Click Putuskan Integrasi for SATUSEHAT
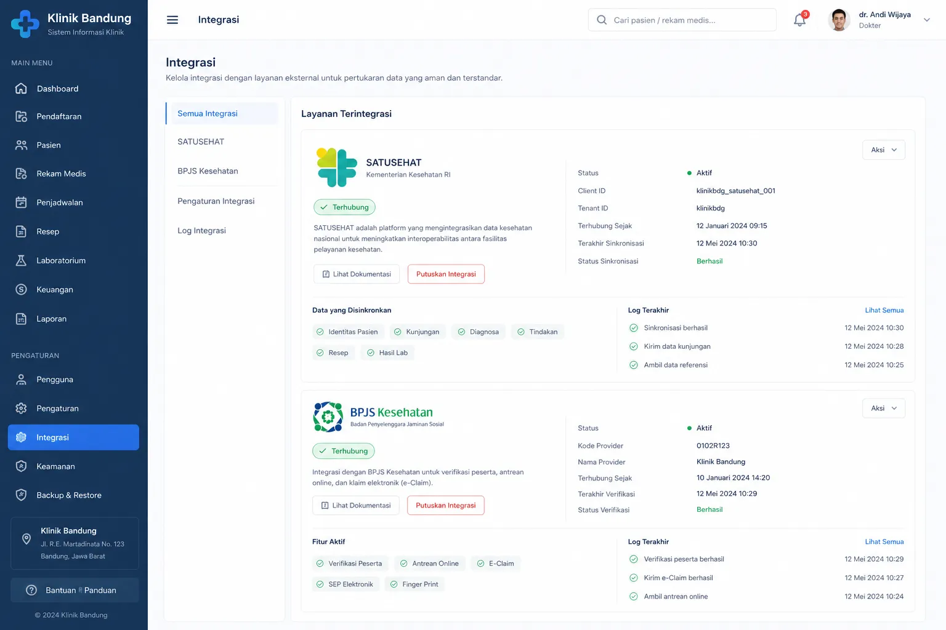This screenshot has height=630, width=946. [446, 274]
